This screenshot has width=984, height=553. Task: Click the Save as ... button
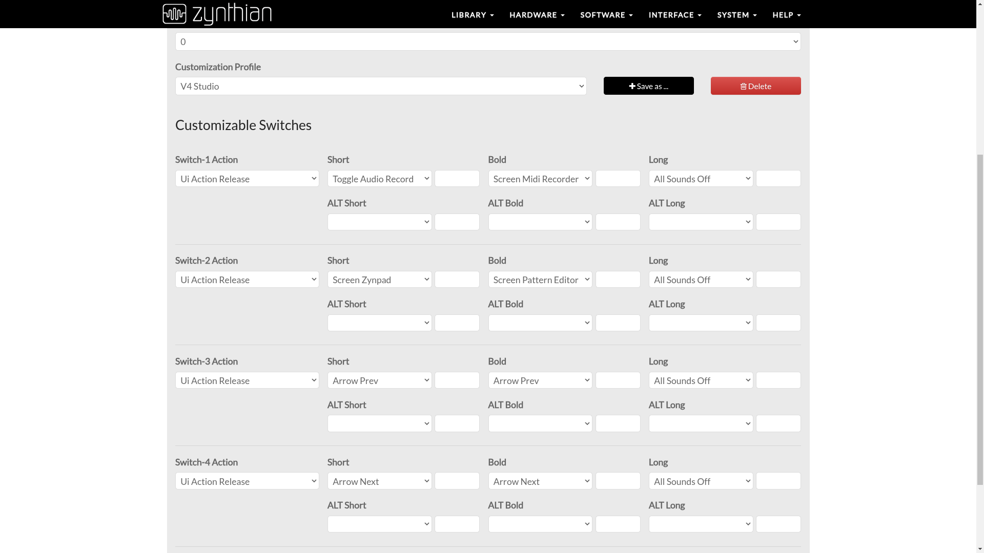point(649,86)
